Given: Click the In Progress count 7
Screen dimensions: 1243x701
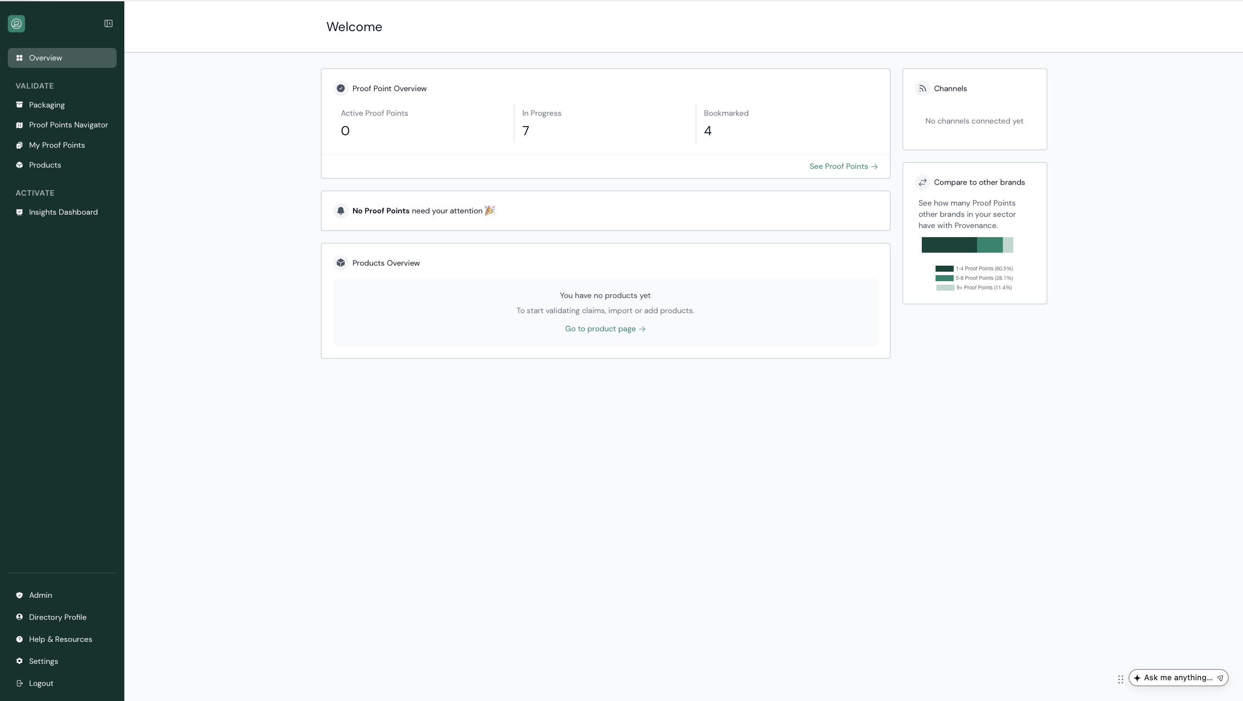Looking at the screenshot, I should [x=525, y=131].
